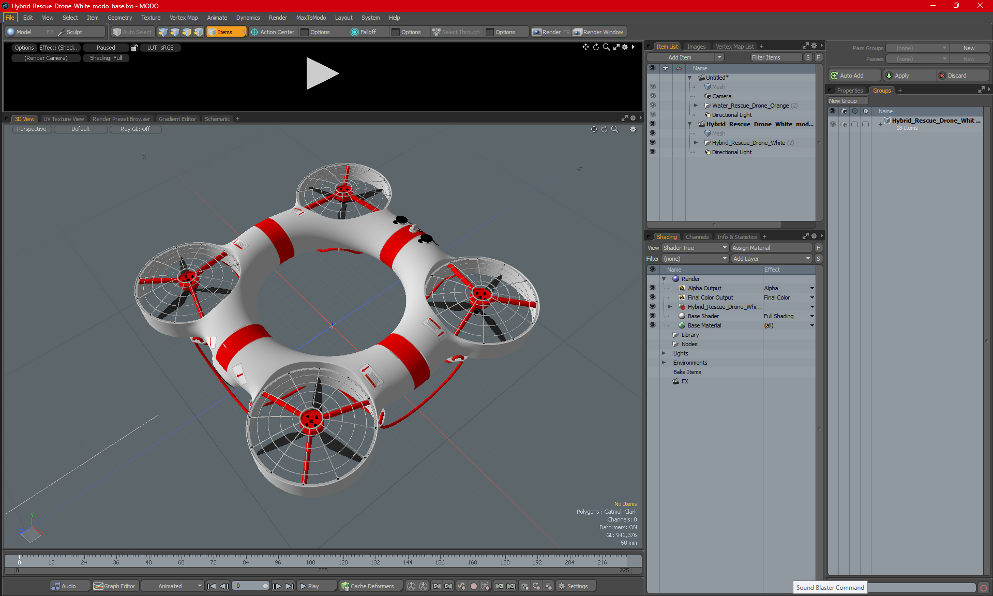Viewport: 993px width, 596px height.
Task: Click the Ray GL: Off button
Action: [x=135, y=129]
